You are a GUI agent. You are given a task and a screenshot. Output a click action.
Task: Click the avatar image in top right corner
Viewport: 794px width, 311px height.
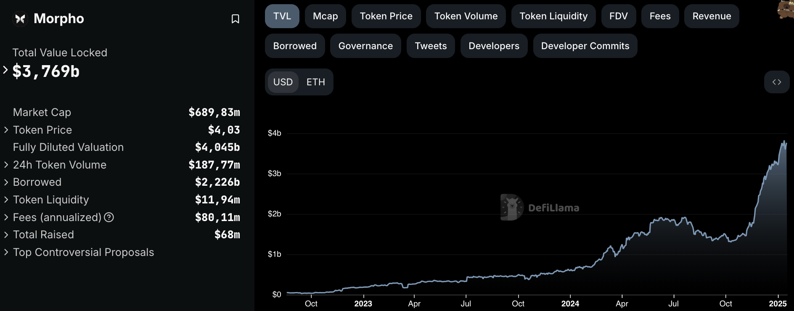coord(786,9)
